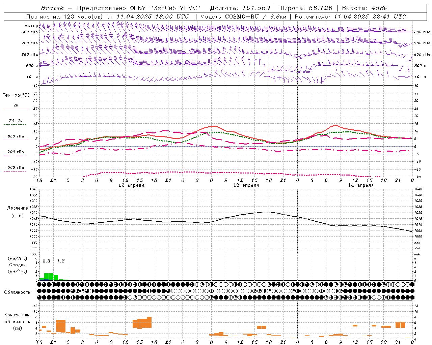
Task: Click the '500 гПа' temperature legend entry
Action: pos(16,167)
